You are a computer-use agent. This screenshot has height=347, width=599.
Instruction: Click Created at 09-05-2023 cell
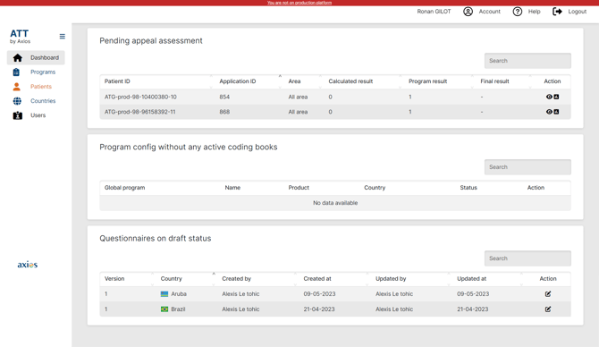tap(319, 294)
